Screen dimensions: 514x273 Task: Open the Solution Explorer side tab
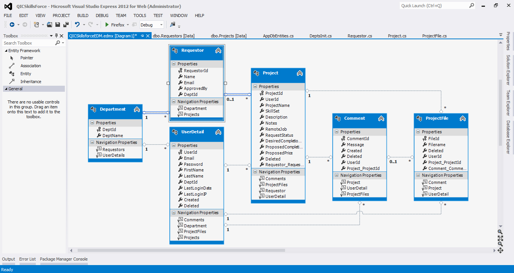pyautogui.click(x=508, y=70)
